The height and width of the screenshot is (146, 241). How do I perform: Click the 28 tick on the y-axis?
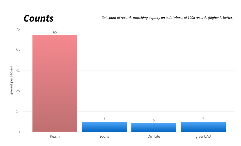[18, 91]
